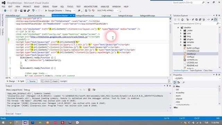This screenshot has height=125, width=222.
Task: Pin the SiteAdmin.Master tab
Action: point(71,16)
